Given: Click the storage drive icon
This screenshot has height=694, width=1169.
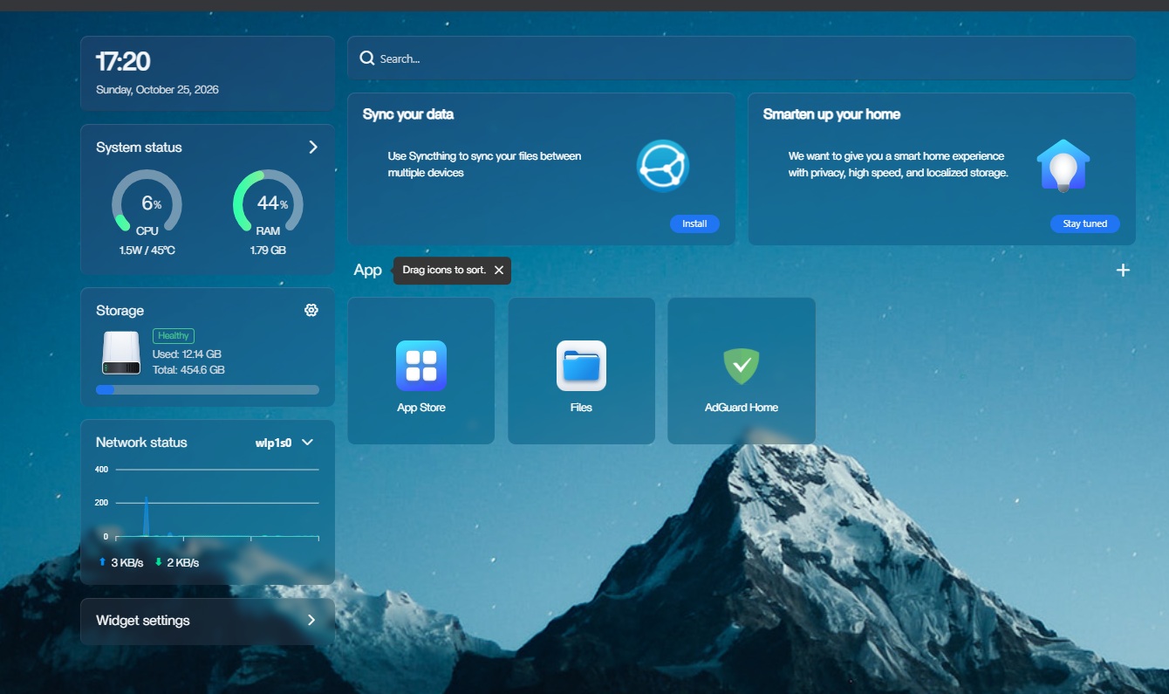Looking at the screenshot, I should click(120, 354).
